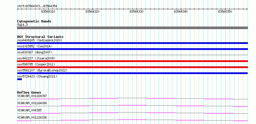This screenshot has width=256, height=124.
Task: Click the chr5:83564303..83564354 region label
Action: 37,6
